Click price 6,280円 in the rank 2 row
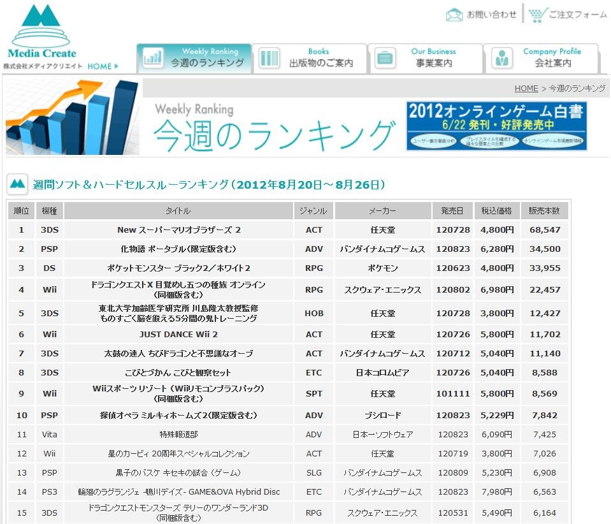611x524 pixels. [497, 249]
